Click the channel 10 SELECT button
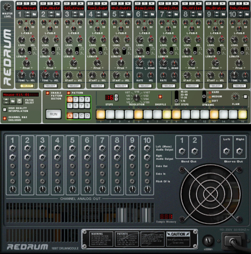 click(240, 86)
